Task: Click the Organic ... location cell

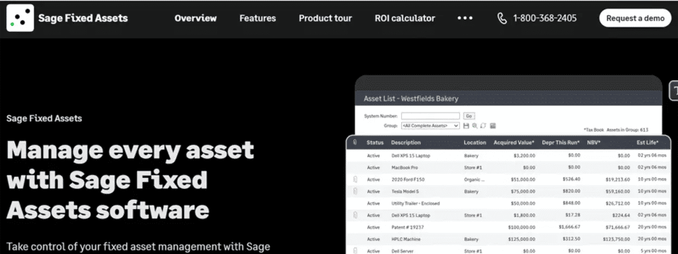Action: tap(474, 179)
